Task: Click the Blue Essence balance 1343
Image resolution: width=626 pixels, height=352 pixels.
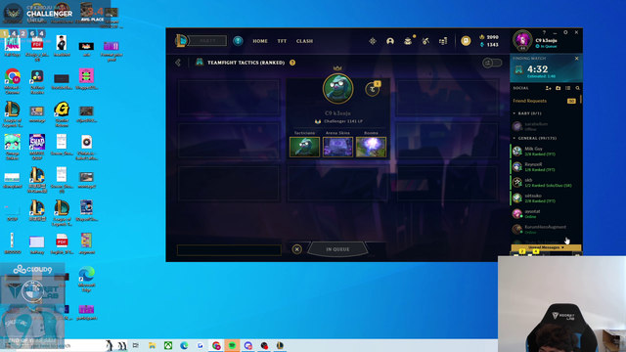Action: [x=489, y=45]
